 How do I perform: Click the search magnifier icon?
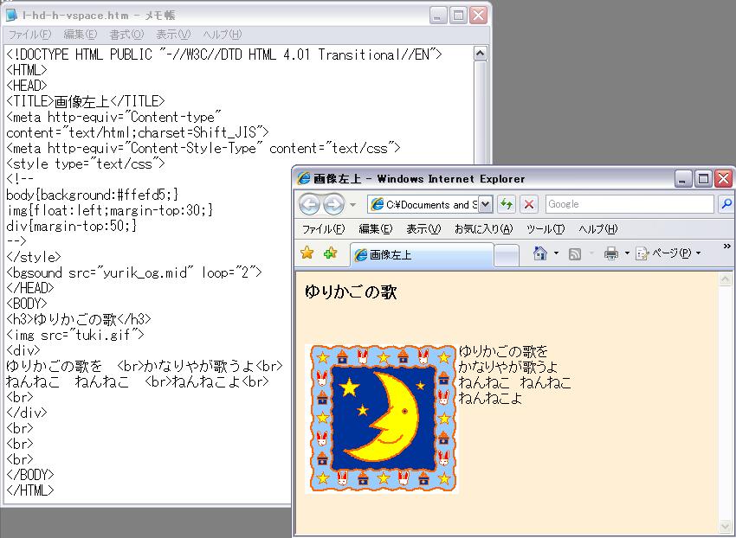726,204
